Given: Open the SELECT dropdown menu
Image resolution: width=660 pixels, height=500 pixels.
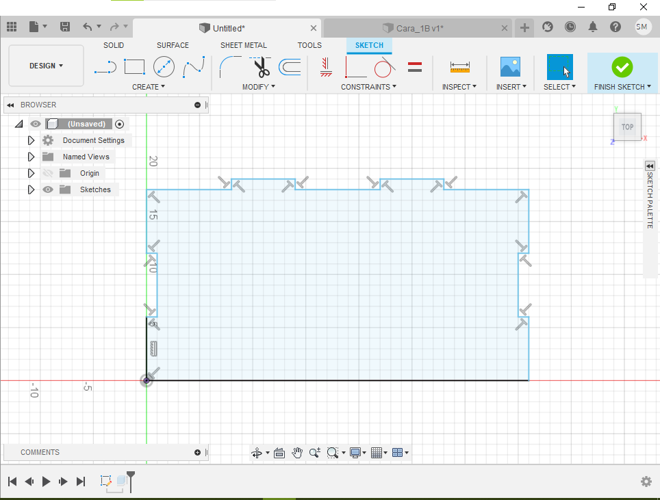Looking at the screenshot, I should 559,87.
